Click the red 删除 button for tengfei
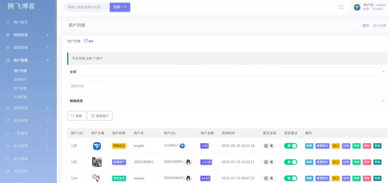 (367, 146)
